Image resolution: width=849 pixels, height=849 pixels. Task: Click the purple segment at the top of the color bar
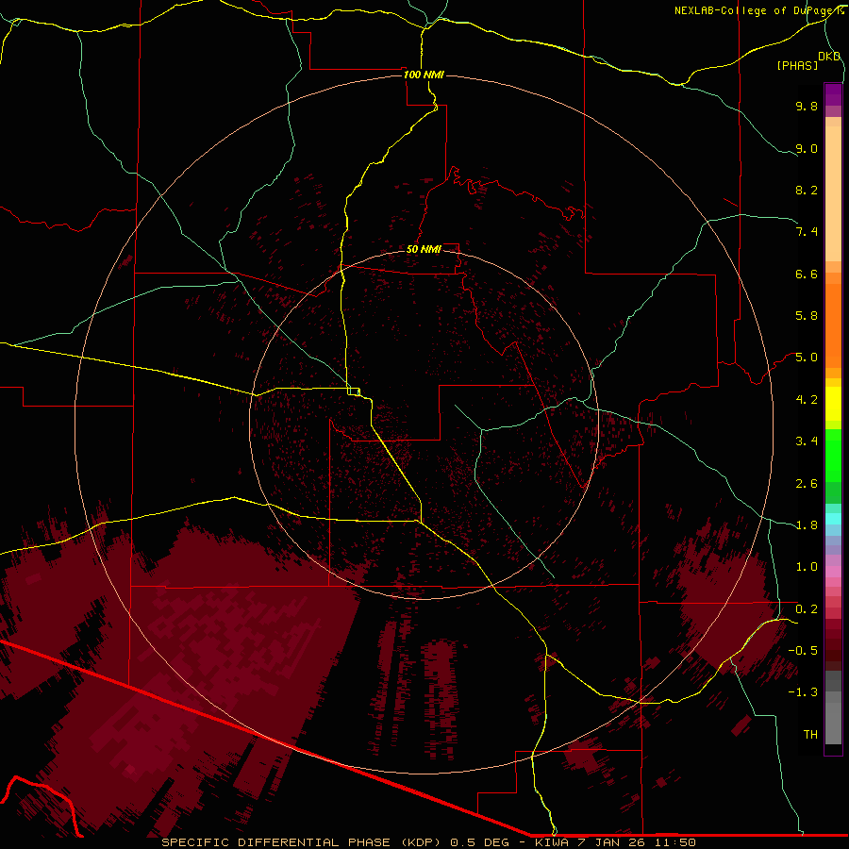tap(833, 95)
